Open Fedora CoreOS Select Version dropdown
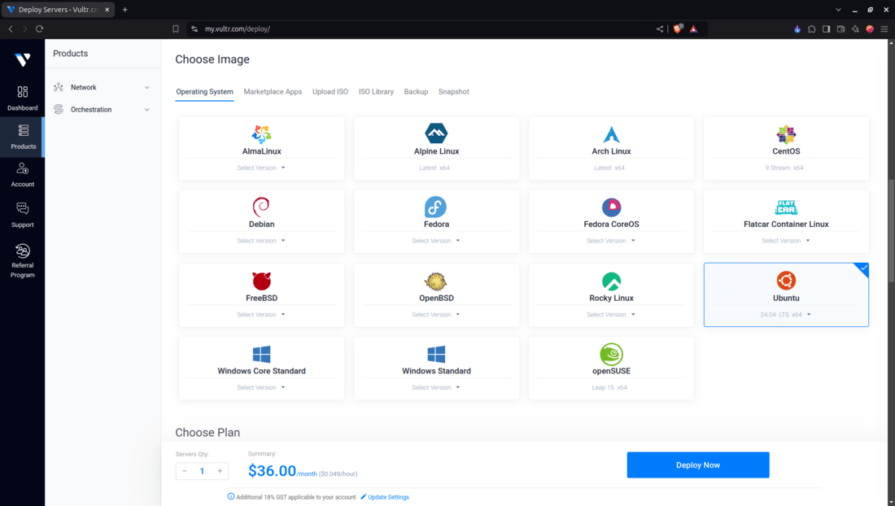Image resolution: width=895 pixels, height=506 pixels. [611, 241]
